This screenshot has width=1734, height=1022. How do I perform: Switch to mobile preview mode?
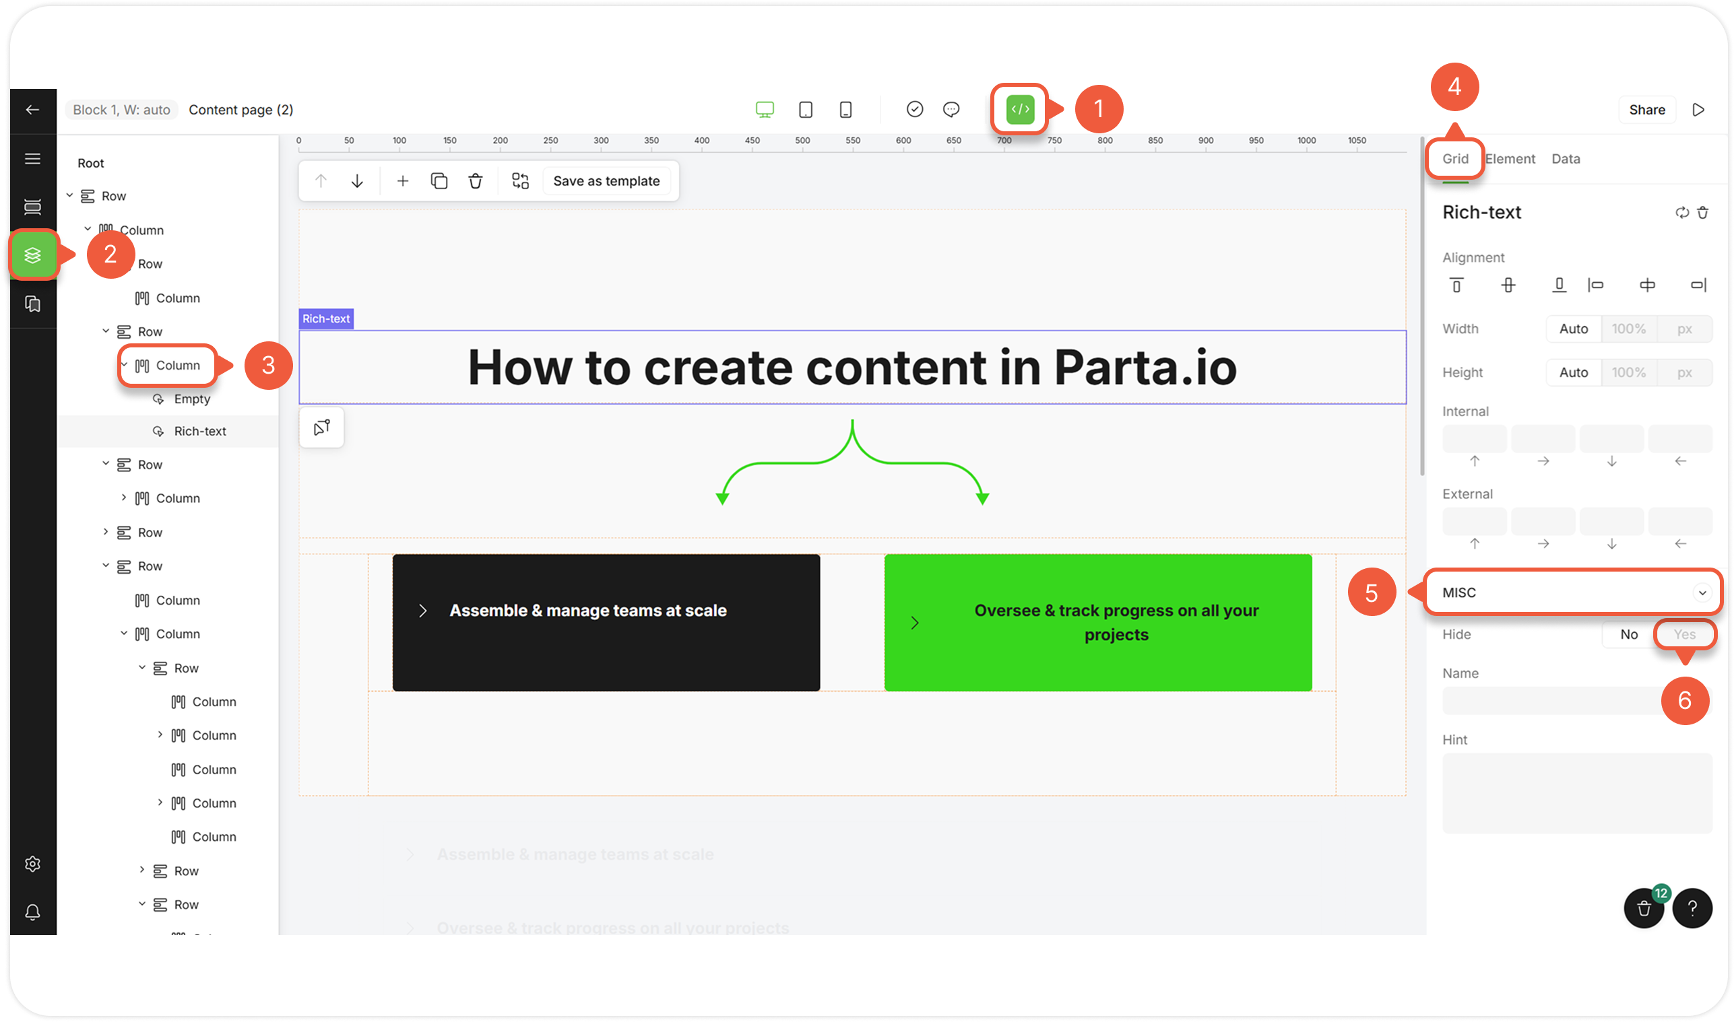pyautogui.click(x=846, y=110)
